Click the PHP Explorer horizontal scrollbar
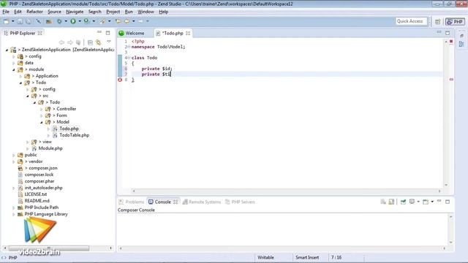Screen dimensions: 468x263 click(x=49, y=248)
